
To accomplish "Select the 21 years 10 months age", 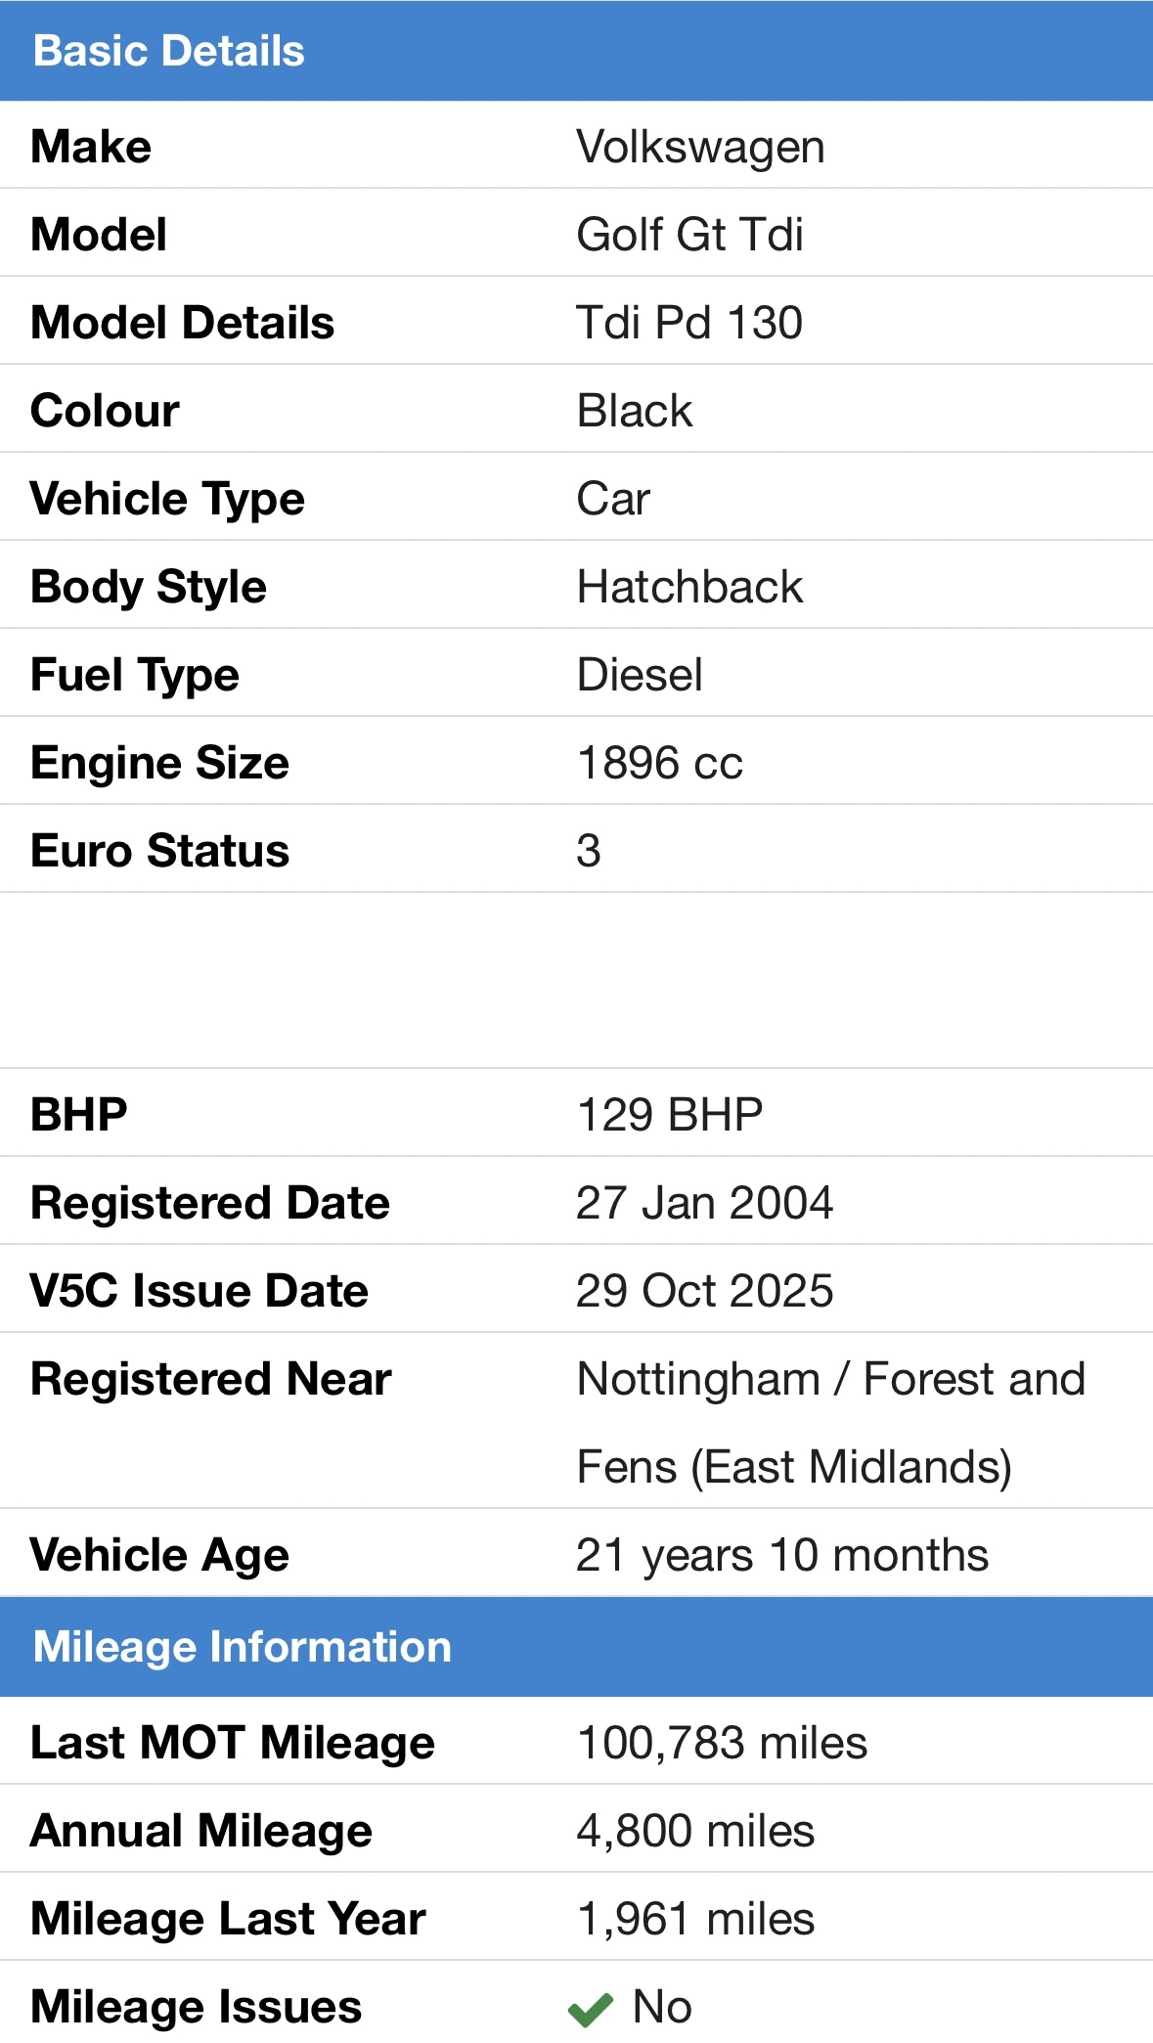I will (x=781, y=1555).
